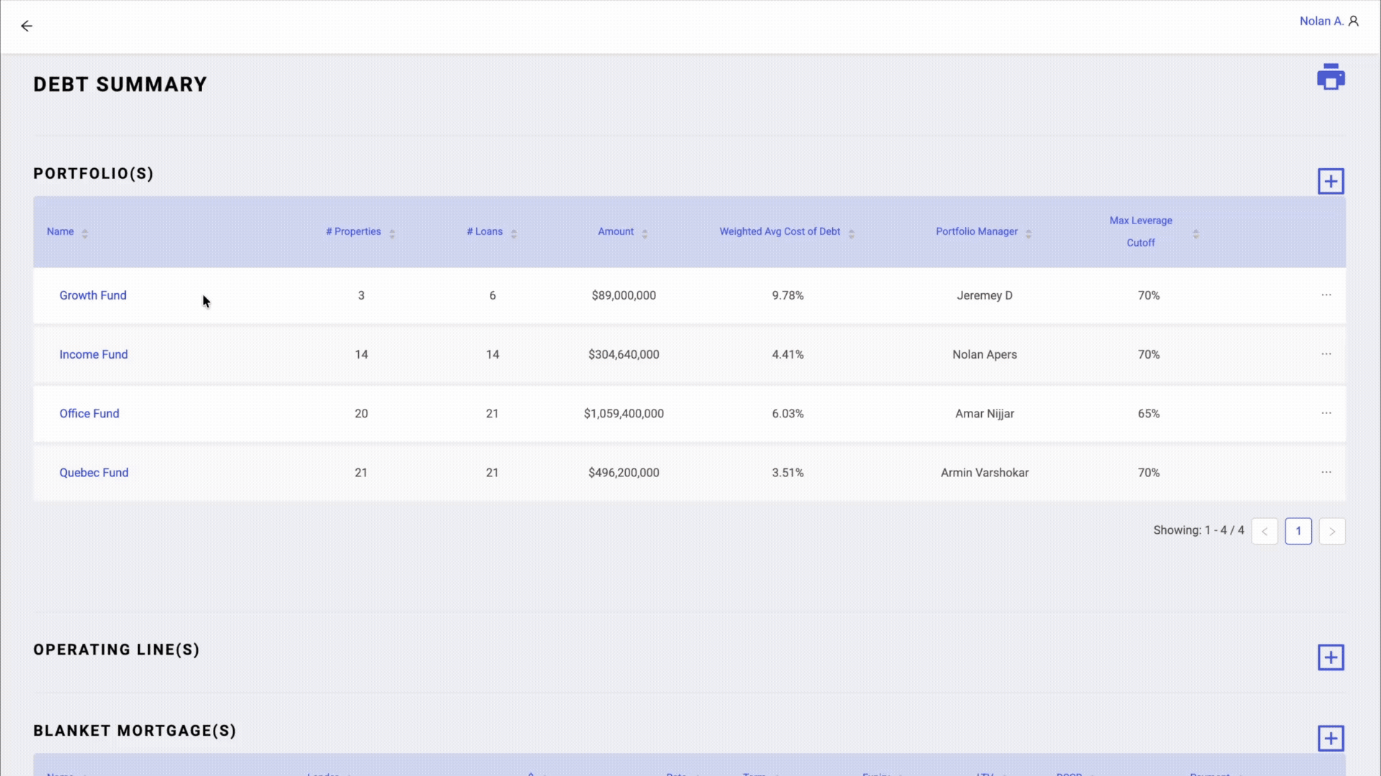Sort portfolios by Amount column
Viewport: 1381px width, 776px height.
click(644, 232)
